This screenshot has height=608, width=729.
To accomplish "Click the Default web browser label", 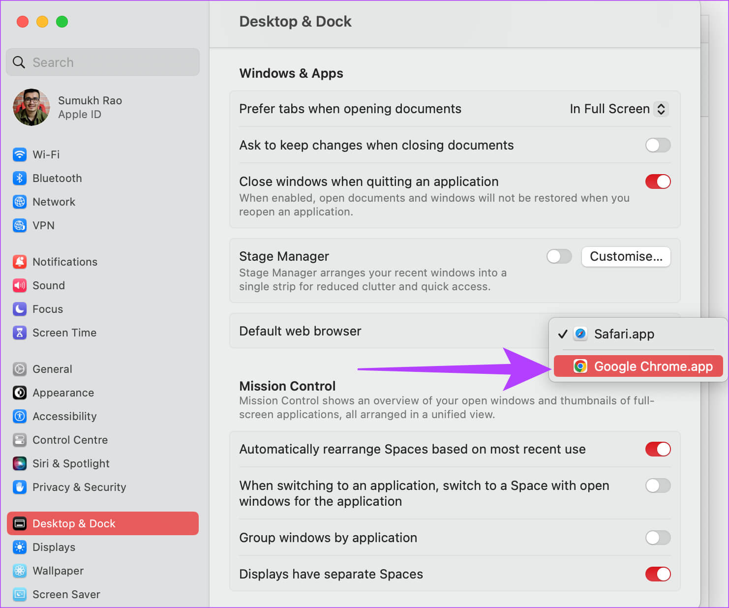I will click(300, 331).
